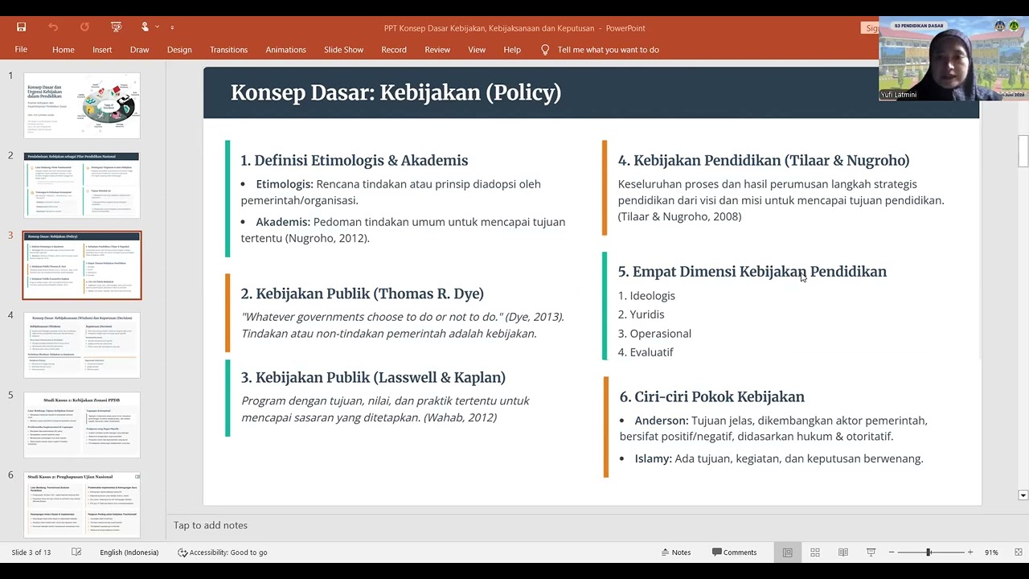Viewport: 1029px width, 579px height.
Task: Switch to the Animations tab
Action: pos(285,50)
